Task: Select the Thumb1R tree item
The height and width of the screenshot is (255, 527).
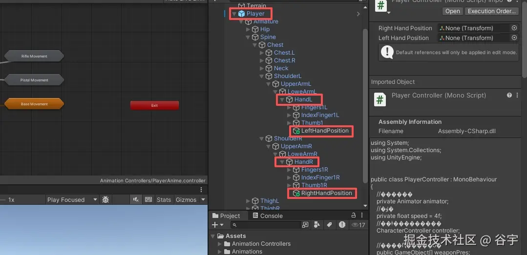Action: click(x=314, y=185)
